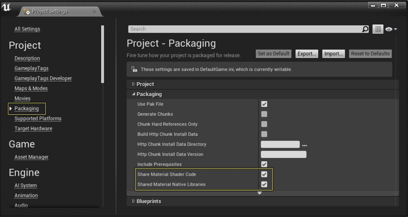Select the 'Use Pak File' label
408x217 pixels.
coord(150,104)
